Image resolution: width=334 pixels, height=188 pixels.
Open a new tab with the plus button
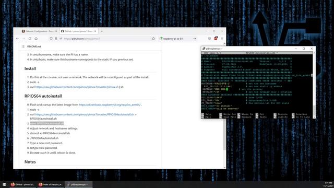tap(102, 31)
